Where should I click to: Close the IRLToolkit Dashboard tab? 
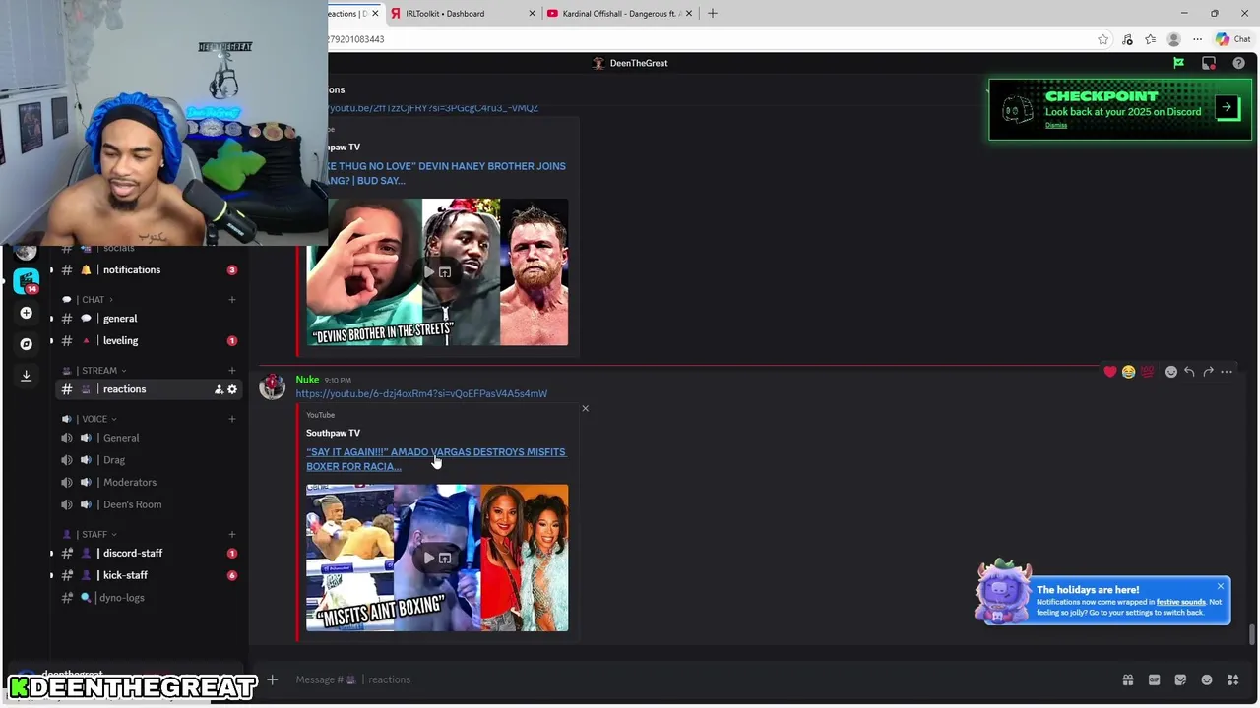532,14
